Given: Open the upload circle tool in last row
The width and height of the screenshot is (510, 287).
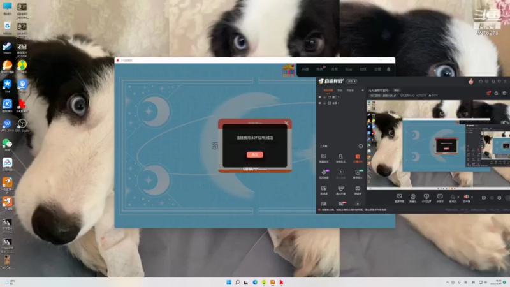Looking at the screenshot, I should (358, 203).
